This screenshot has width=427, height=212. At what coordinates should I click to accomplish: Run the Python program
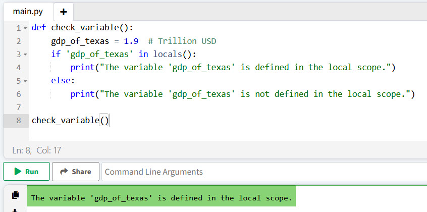(x=26, y=172)
